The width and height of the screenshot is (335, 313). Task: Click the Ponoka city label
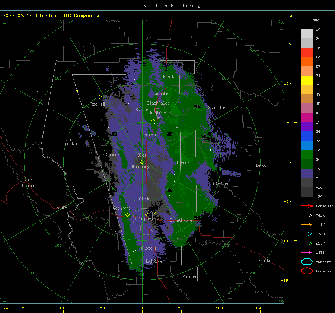tap(170, 77)
